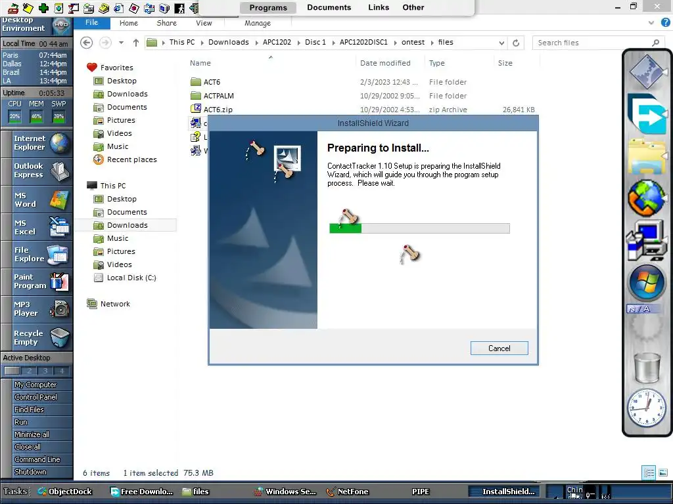The height and width of the screenshot is (504, 673).
Task: Expand address bar history dropdown
Action: (501, 43)
